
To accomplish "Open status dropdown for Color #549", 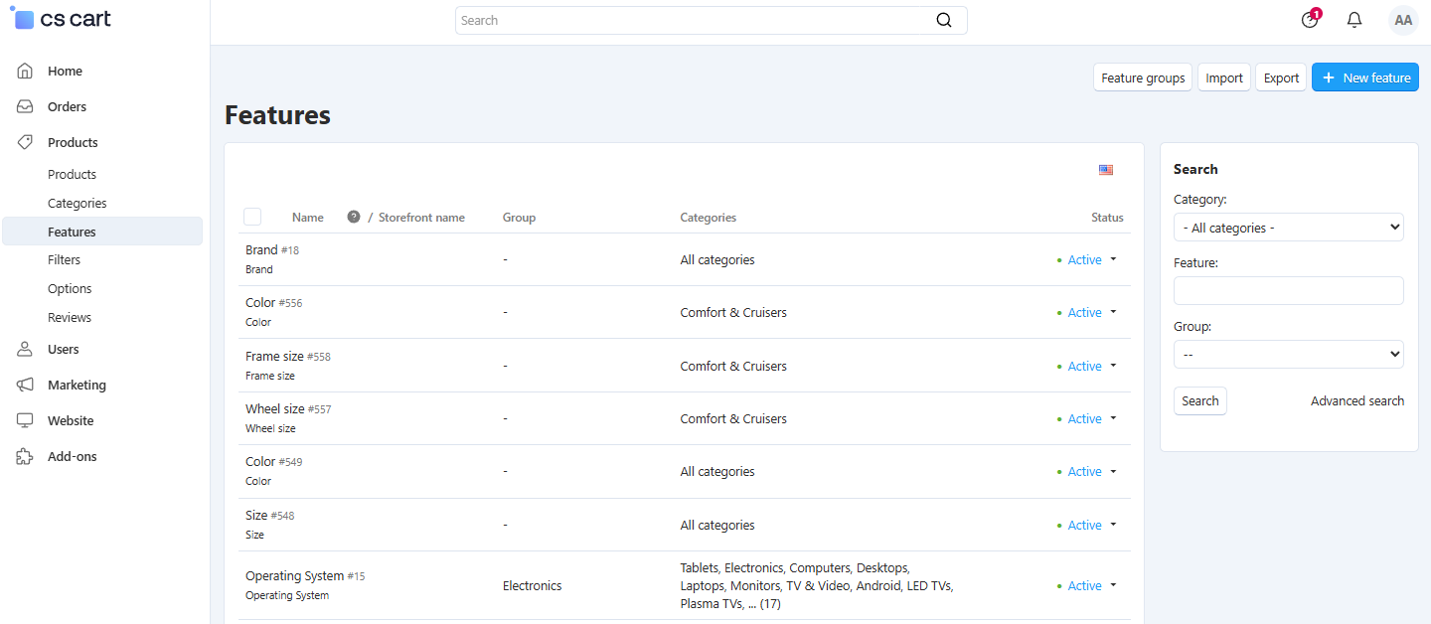I will 1113,471.
